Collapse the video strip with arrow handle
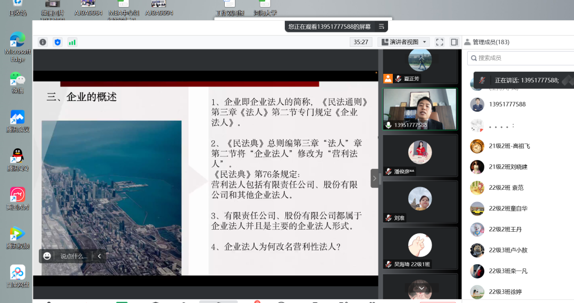Screen dimensions: 574x303 coord(375,179)
